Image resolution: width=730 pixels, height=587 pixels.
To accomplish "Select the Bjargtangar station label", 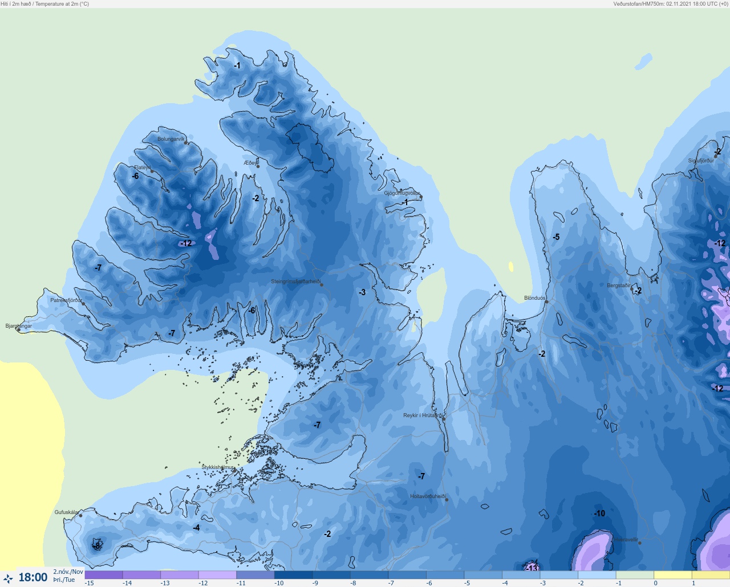I will [x=19, y=326].
